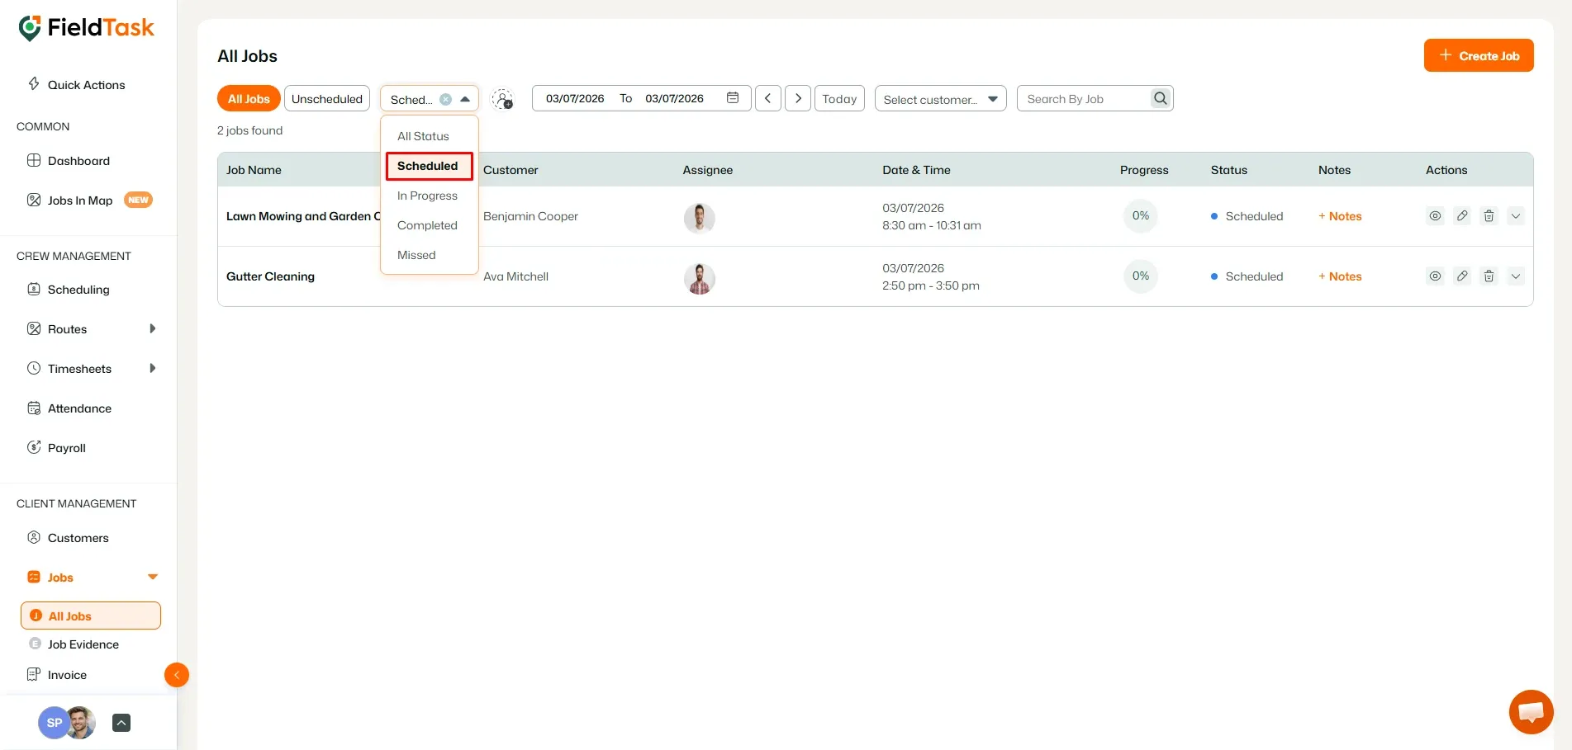Click the SP user avatar
The image size is (1572, 750).
(x=54, y=723)
